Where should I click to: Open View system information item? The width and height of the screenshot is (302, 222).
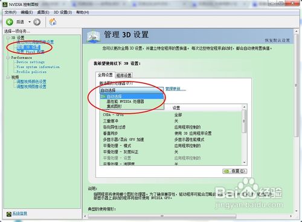pos(38,67)
